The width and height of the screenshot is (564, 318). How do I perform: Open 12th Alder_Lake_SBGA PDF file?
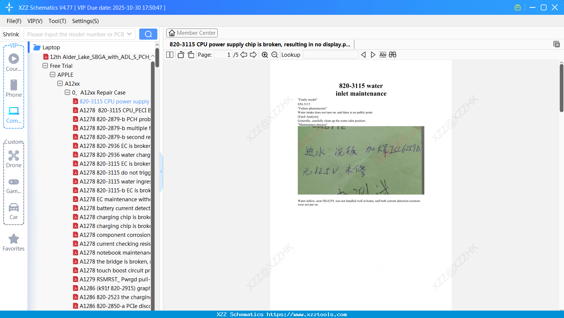[97, 57]
